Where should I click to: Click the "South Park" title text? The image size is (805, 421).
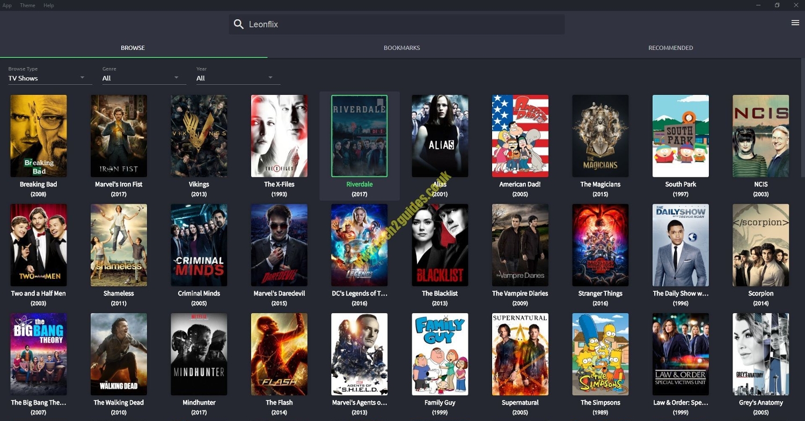tap(680, 184)
